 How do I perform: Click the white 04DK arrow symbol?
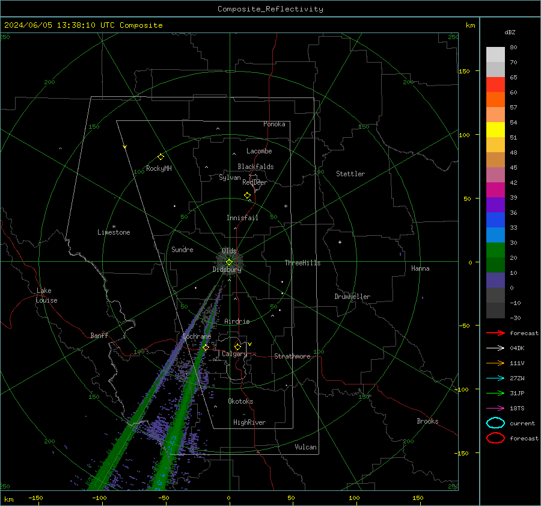[495, 348]
